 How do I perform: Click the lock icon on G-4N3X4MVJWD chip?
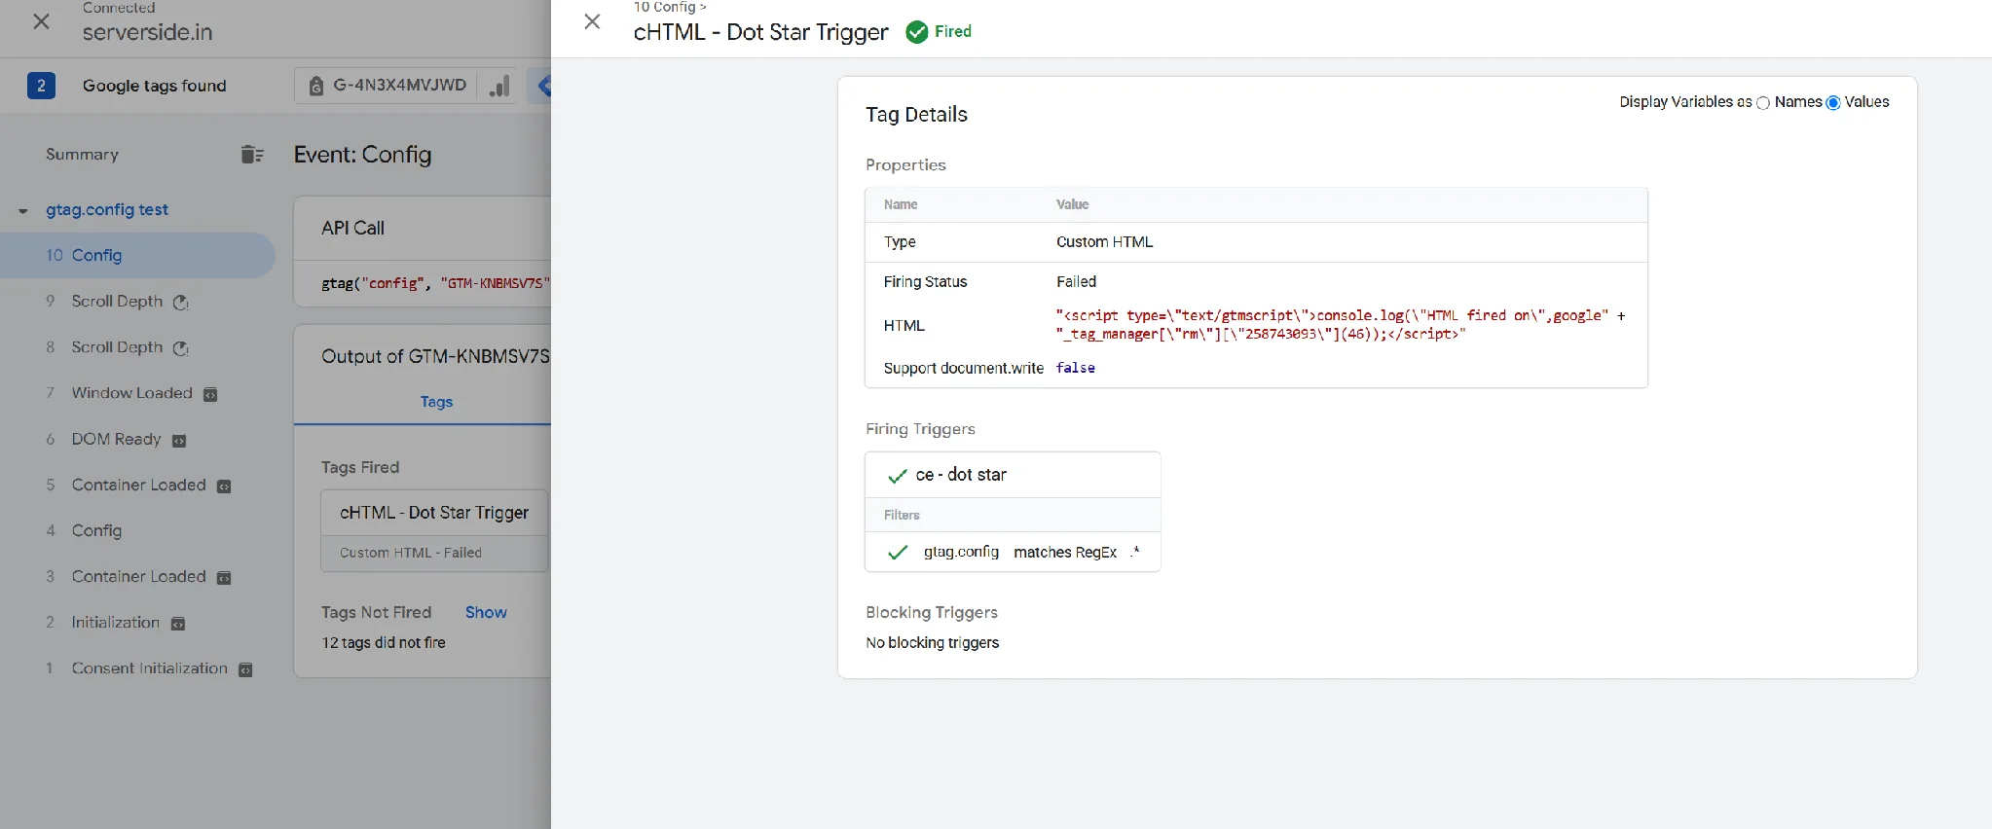pyautogui.click(x=316, y=86)
